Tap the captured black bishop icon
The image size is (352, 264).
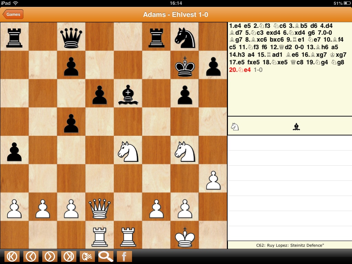point(296,126)
